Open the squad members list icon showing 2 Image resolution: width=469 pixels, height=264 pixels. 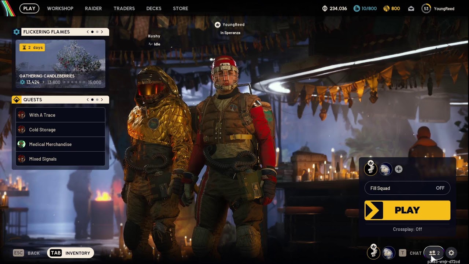(x=434, y=253)
